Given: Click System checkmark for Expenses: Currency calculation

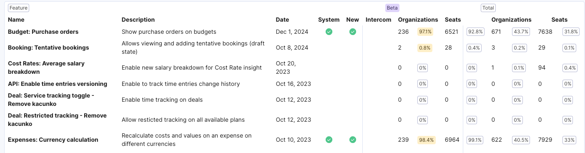Looking at the screenshot, I should (x=329, y=140).
